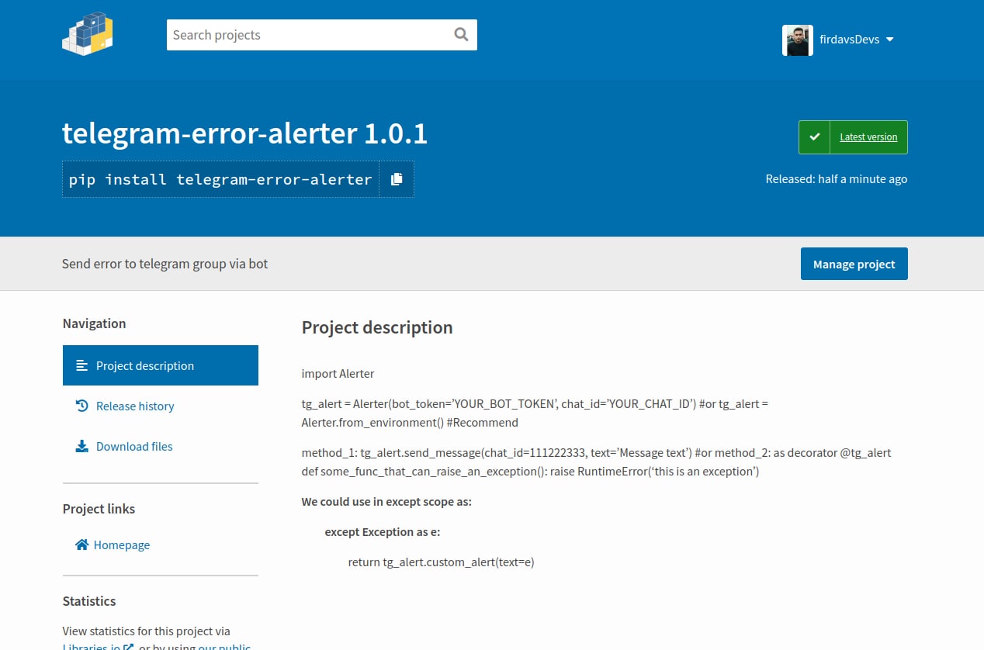Click the 'Released: half a minute ago' text
The image size is (984, 650).
pyautogui.click(x=837, y=179)
